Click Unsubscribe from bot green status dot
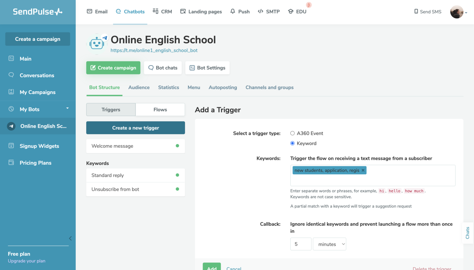 tap(177, 189)
